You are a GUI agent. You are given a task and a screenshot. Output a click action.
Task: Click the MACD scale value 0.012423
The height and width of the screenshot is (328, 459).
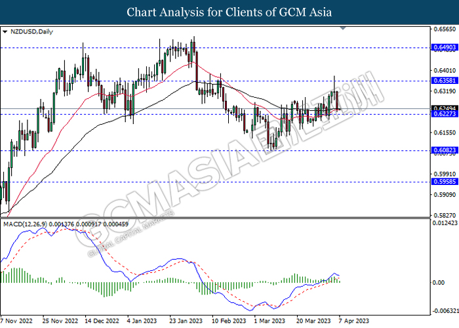point(445,223)
